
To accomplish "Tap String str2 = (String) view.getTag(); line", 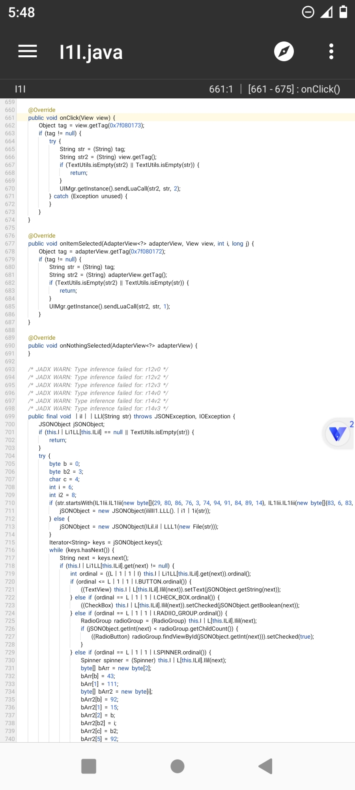I will coord(108,157).
